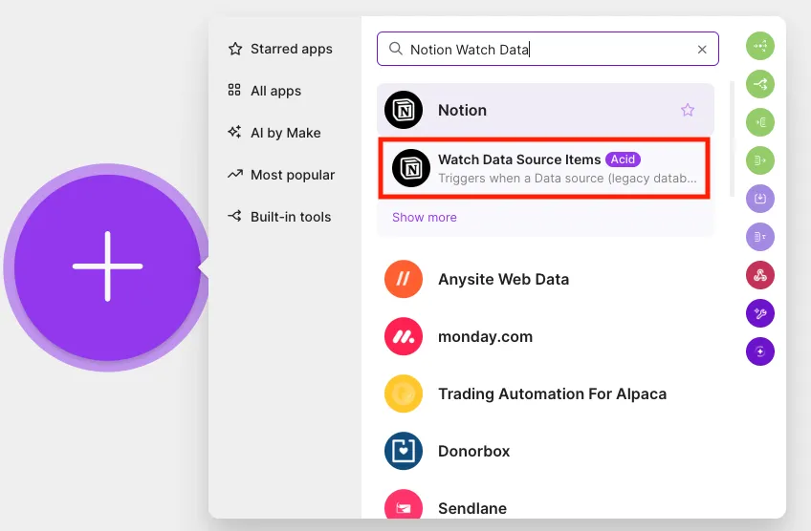
Task: Click the yellow Alpaca trading icon
Action: pos(404,394)
